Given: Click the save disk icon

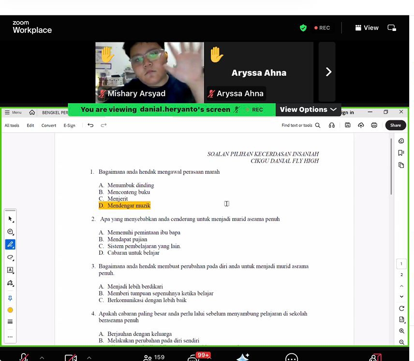Looking at the screenshot, I should (348, 125).
